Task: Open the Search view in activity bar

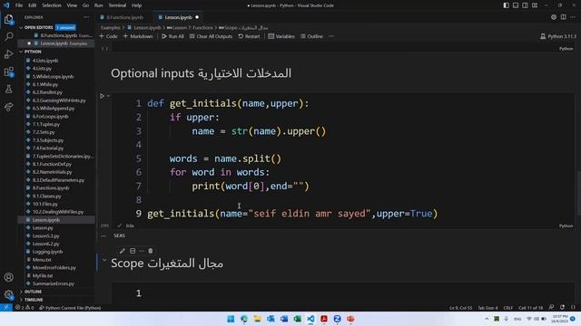Action: coord(8,36)
